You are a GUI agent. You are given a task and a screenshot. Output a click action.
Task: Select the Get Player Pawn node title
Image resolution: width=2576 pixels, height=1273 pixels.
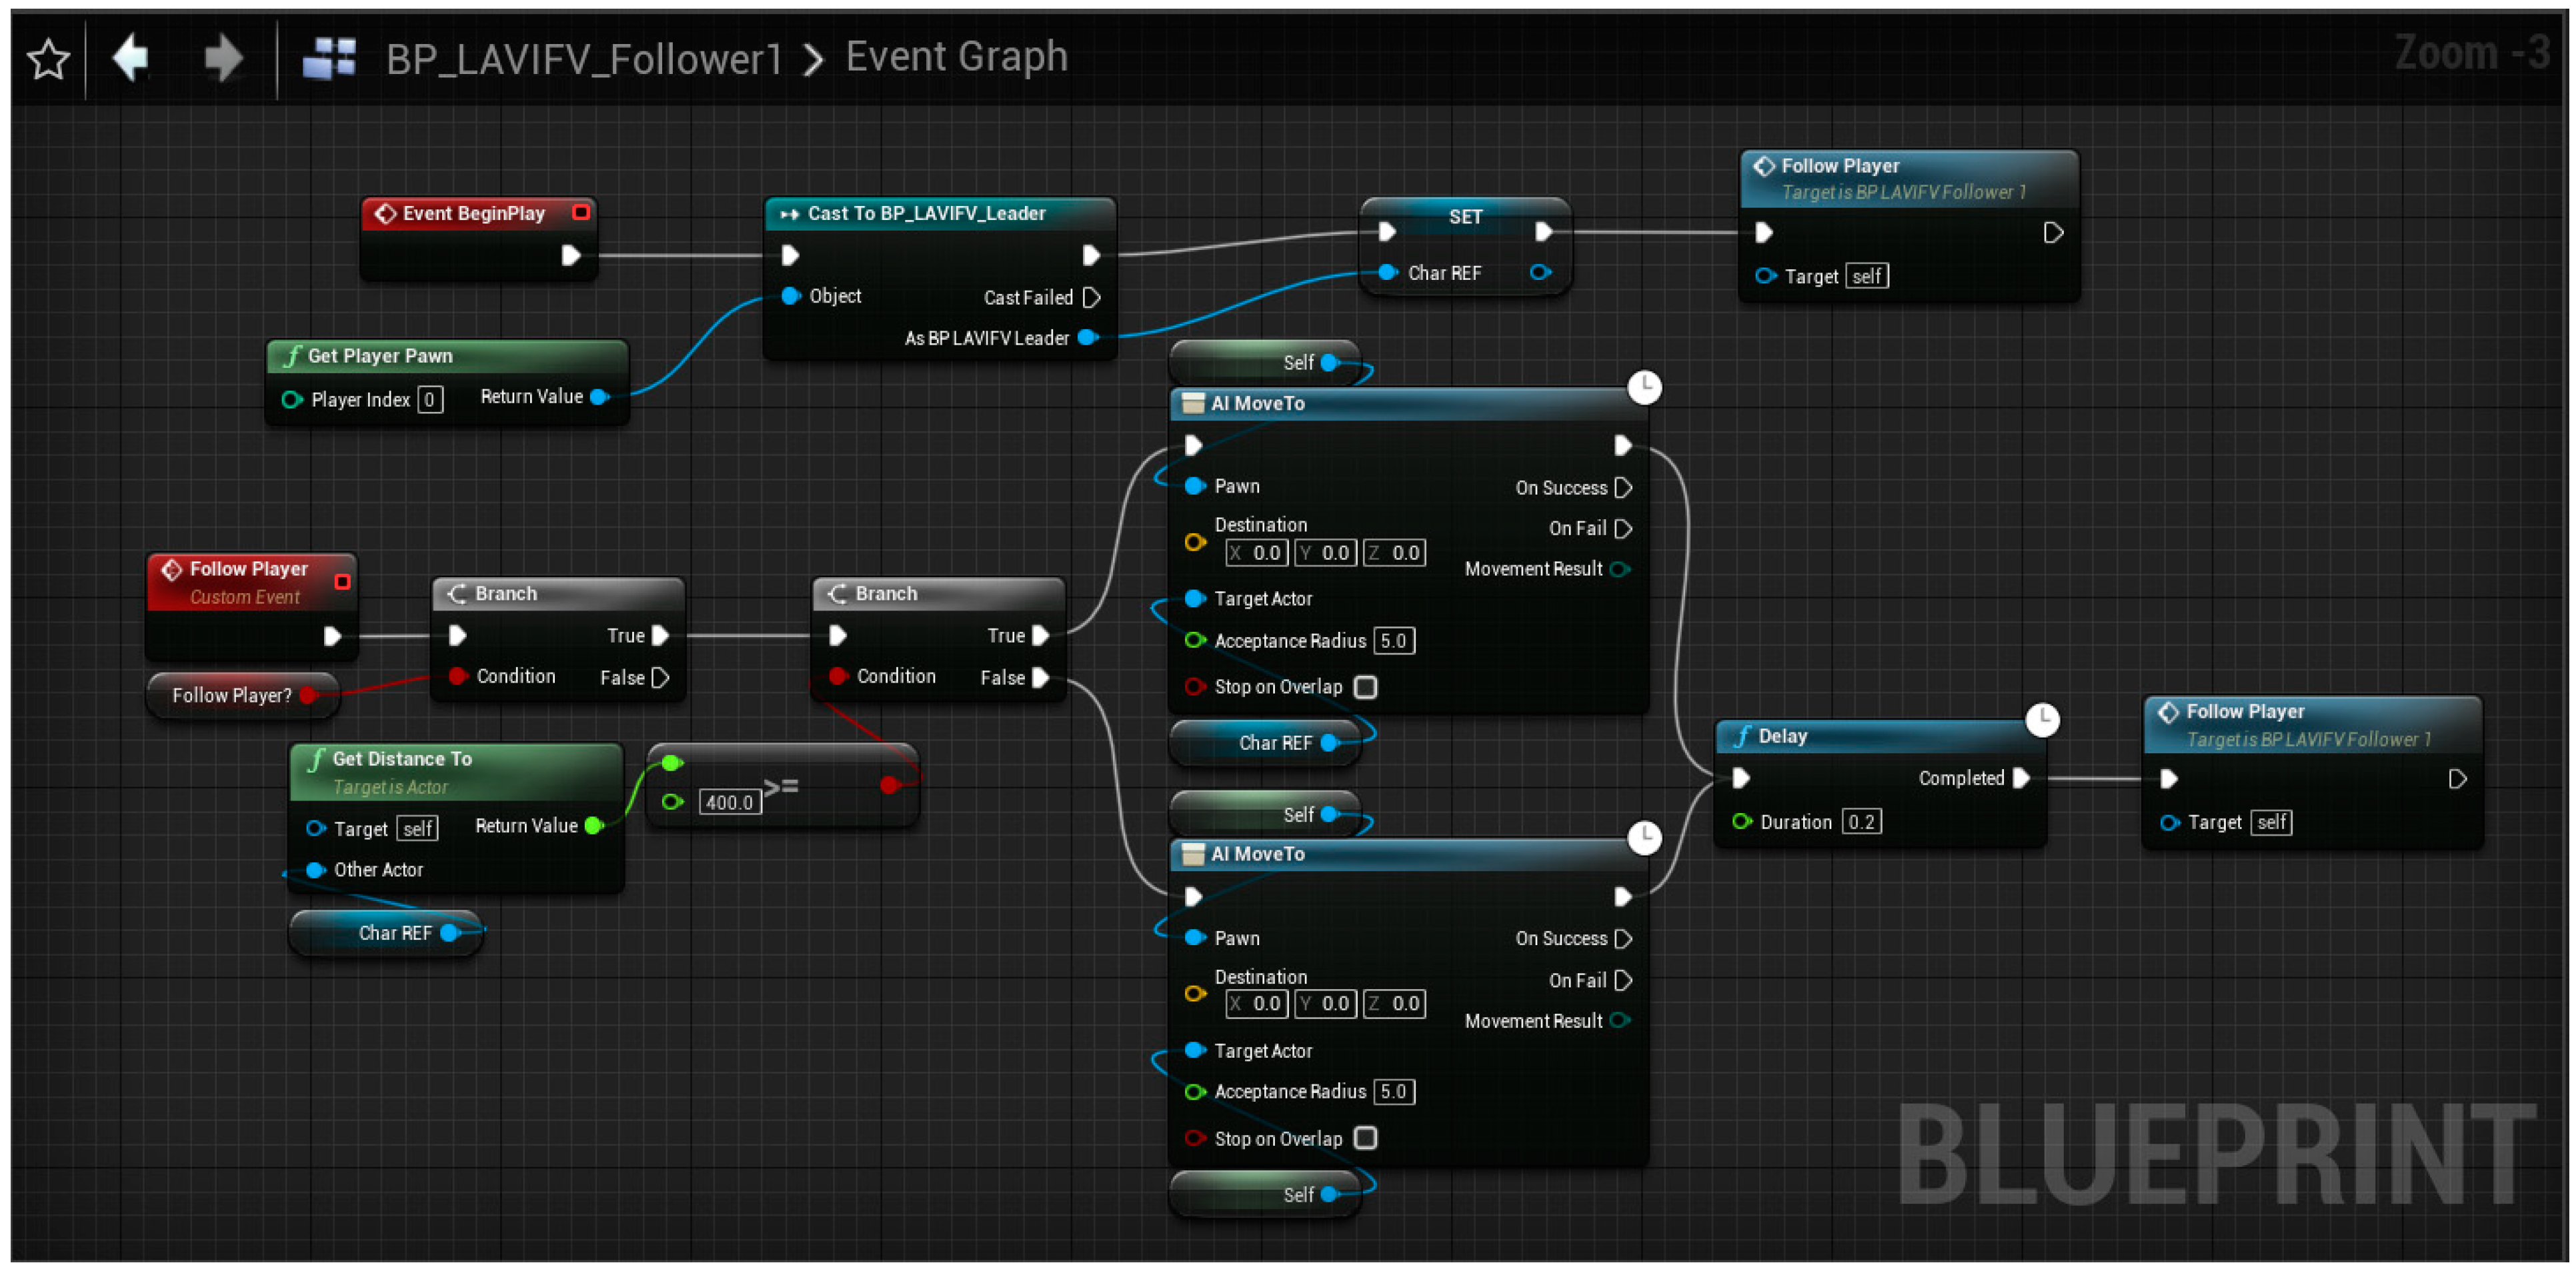tap(380, 356)
